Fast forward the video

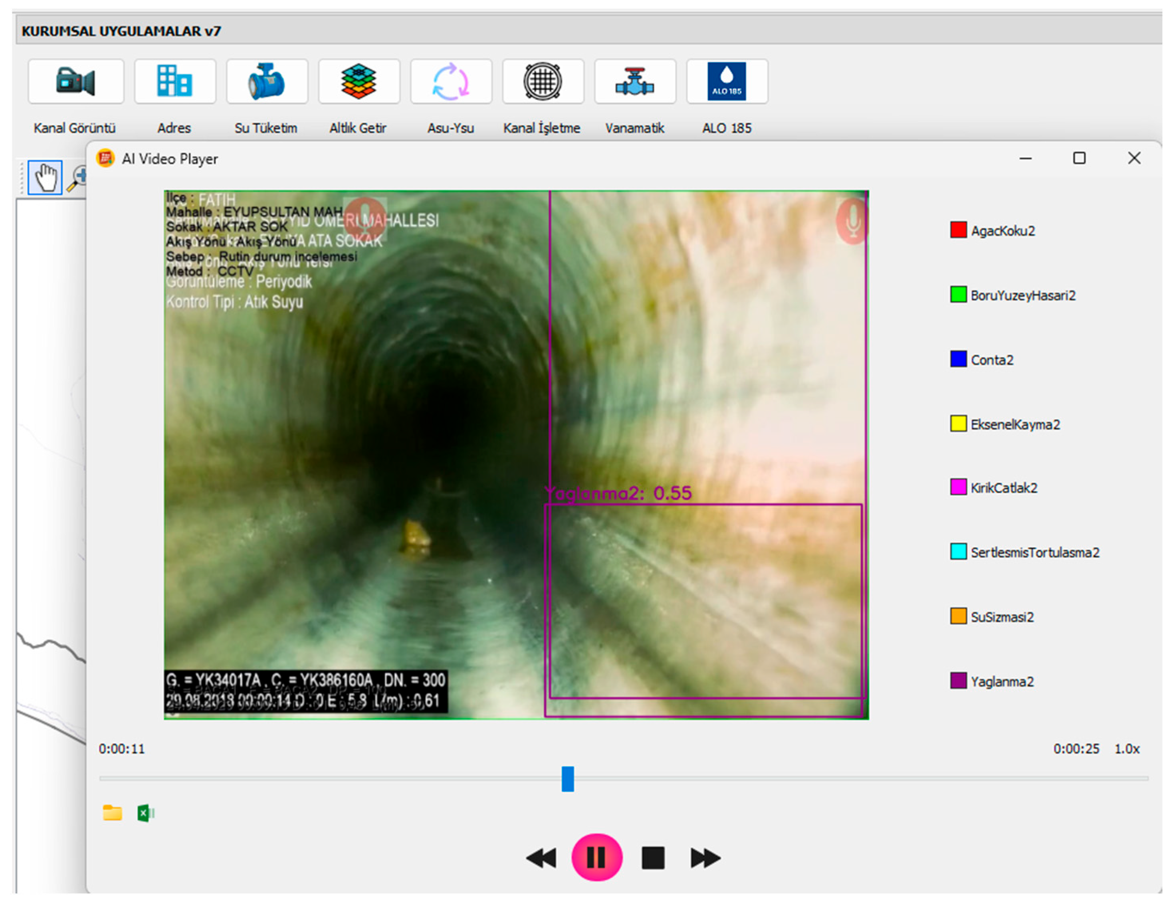pos(705,857)
